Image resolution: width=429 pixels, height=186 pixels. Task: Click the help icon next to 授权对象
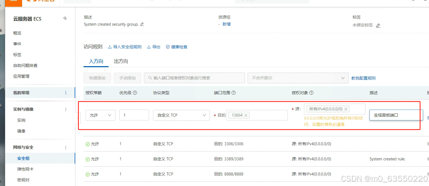pos(311,93)
